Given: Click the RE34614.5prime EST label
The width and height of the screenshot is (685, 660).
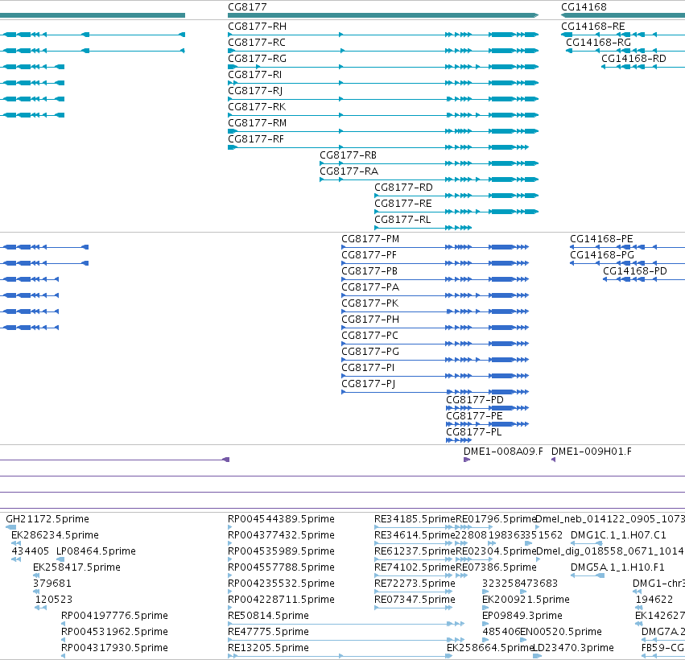Looking at the screenshot, I should 415,535.
